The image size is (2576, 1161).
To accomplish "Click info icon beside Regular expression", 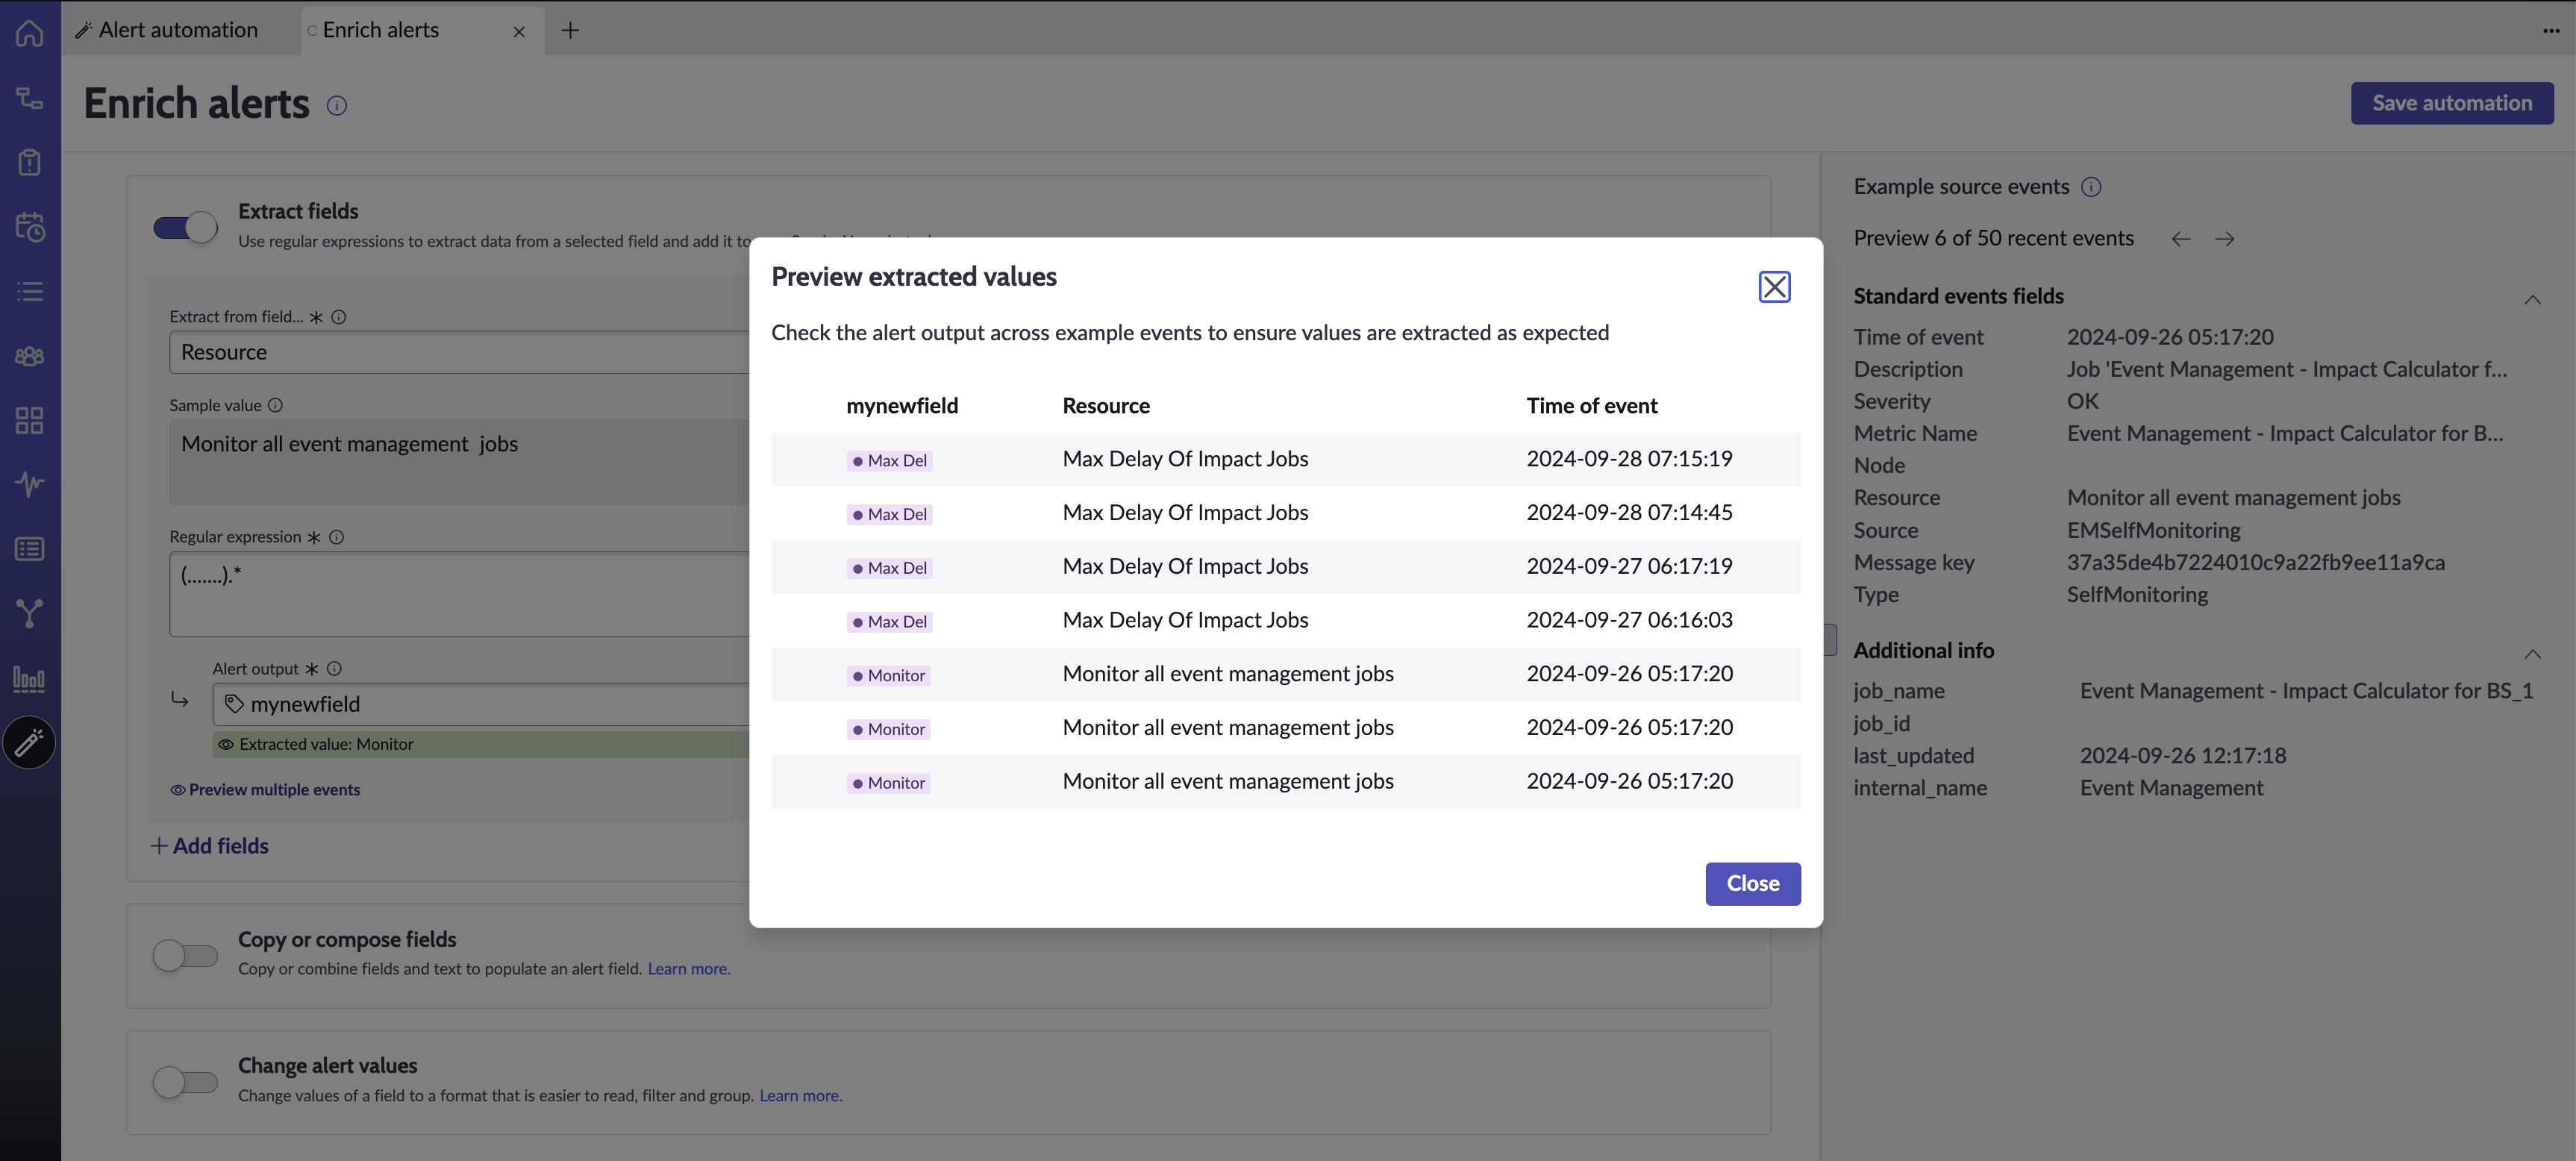I will coord(336,537).
